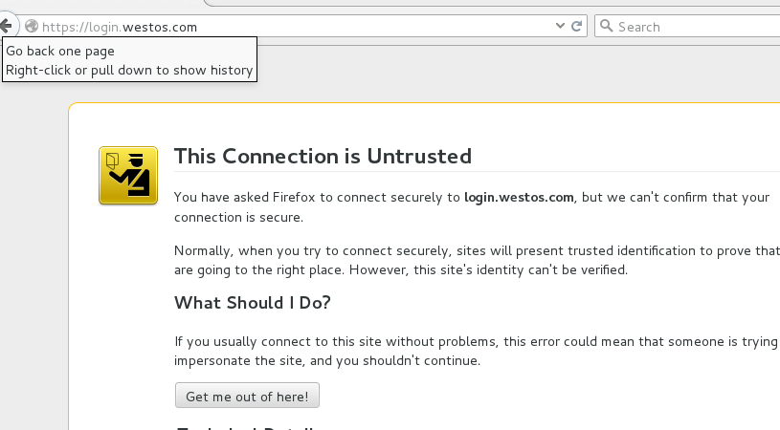The width and height of the screenshot is (780, 430).
Task: Click the paragraph starting "Normally, when you try"
Action: (477, 260)
